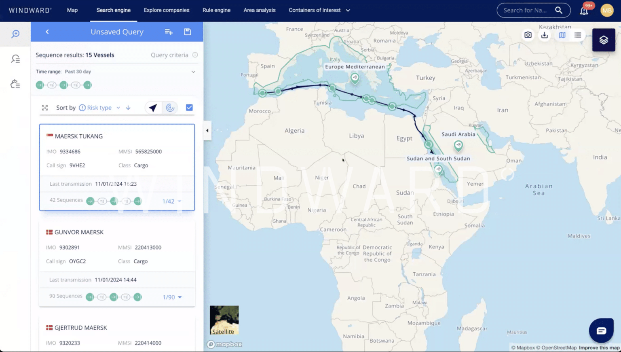Open the query history sidebar icon
Viewport: 621px width, 352px height.
tap(15, 59)
